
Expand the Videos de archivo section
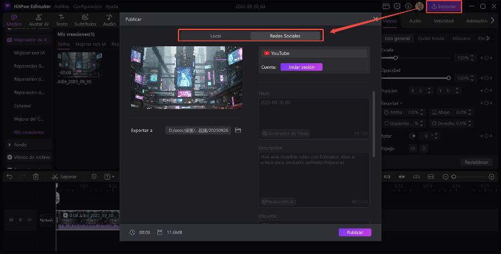click(10, 156)
